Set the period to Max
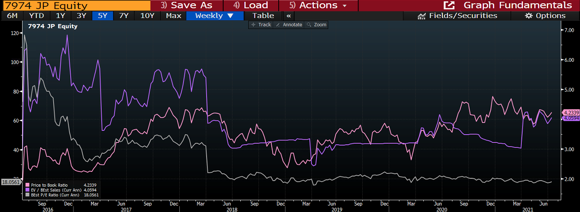580x212 pixels. click(173, 16)
